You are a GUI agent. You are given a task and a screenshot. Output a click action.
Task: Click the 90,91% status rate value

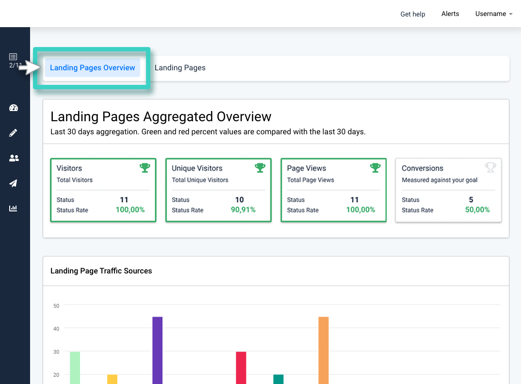pyautogui.click(x=243, y=210)
